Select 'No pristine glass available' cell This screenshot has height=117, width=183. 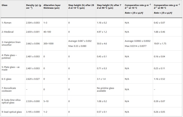tap(106, 89)
